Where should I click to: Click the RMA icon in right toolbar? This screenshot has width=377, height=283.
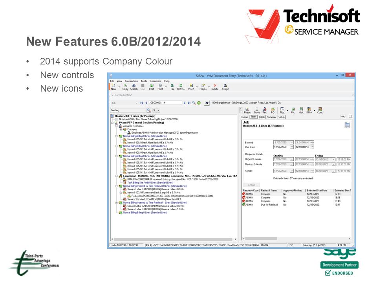pyautogui.click(x=309, y=110)
